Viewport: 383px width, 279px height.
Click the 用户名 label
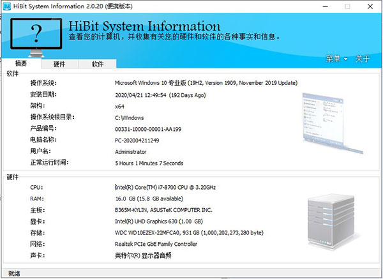tap(41, 151)
